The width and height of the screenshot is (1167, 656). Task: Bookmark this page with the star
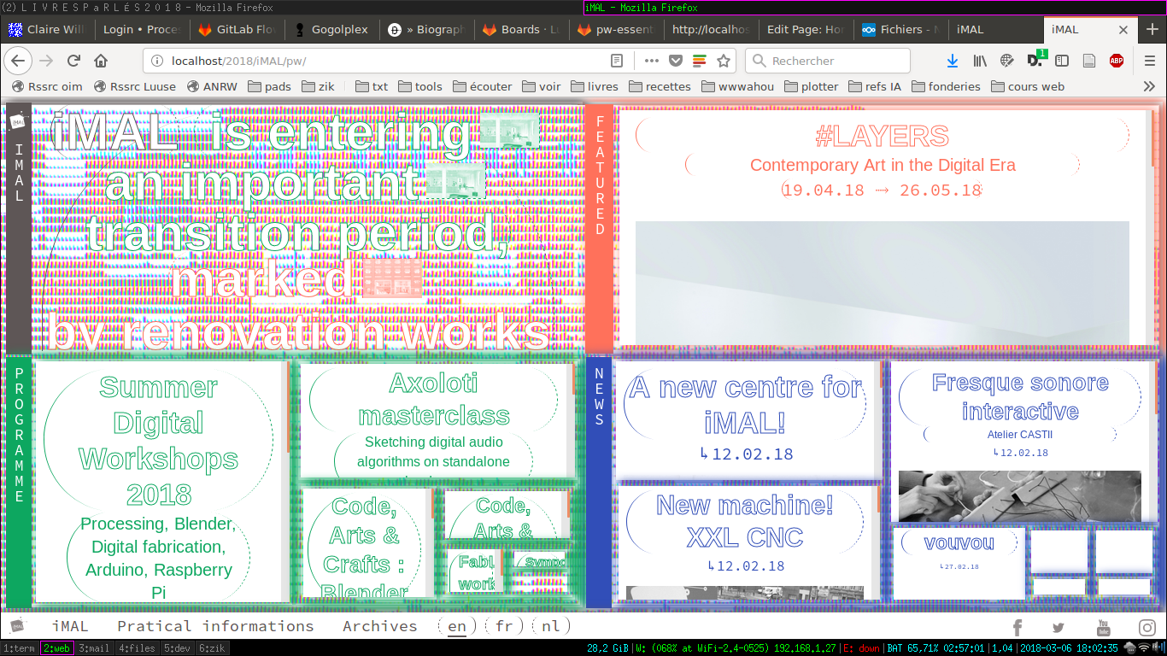724,61
